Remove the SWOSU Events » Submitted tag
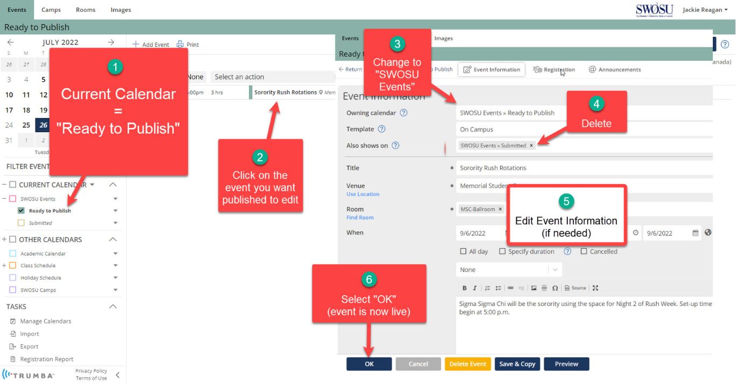 531,145
